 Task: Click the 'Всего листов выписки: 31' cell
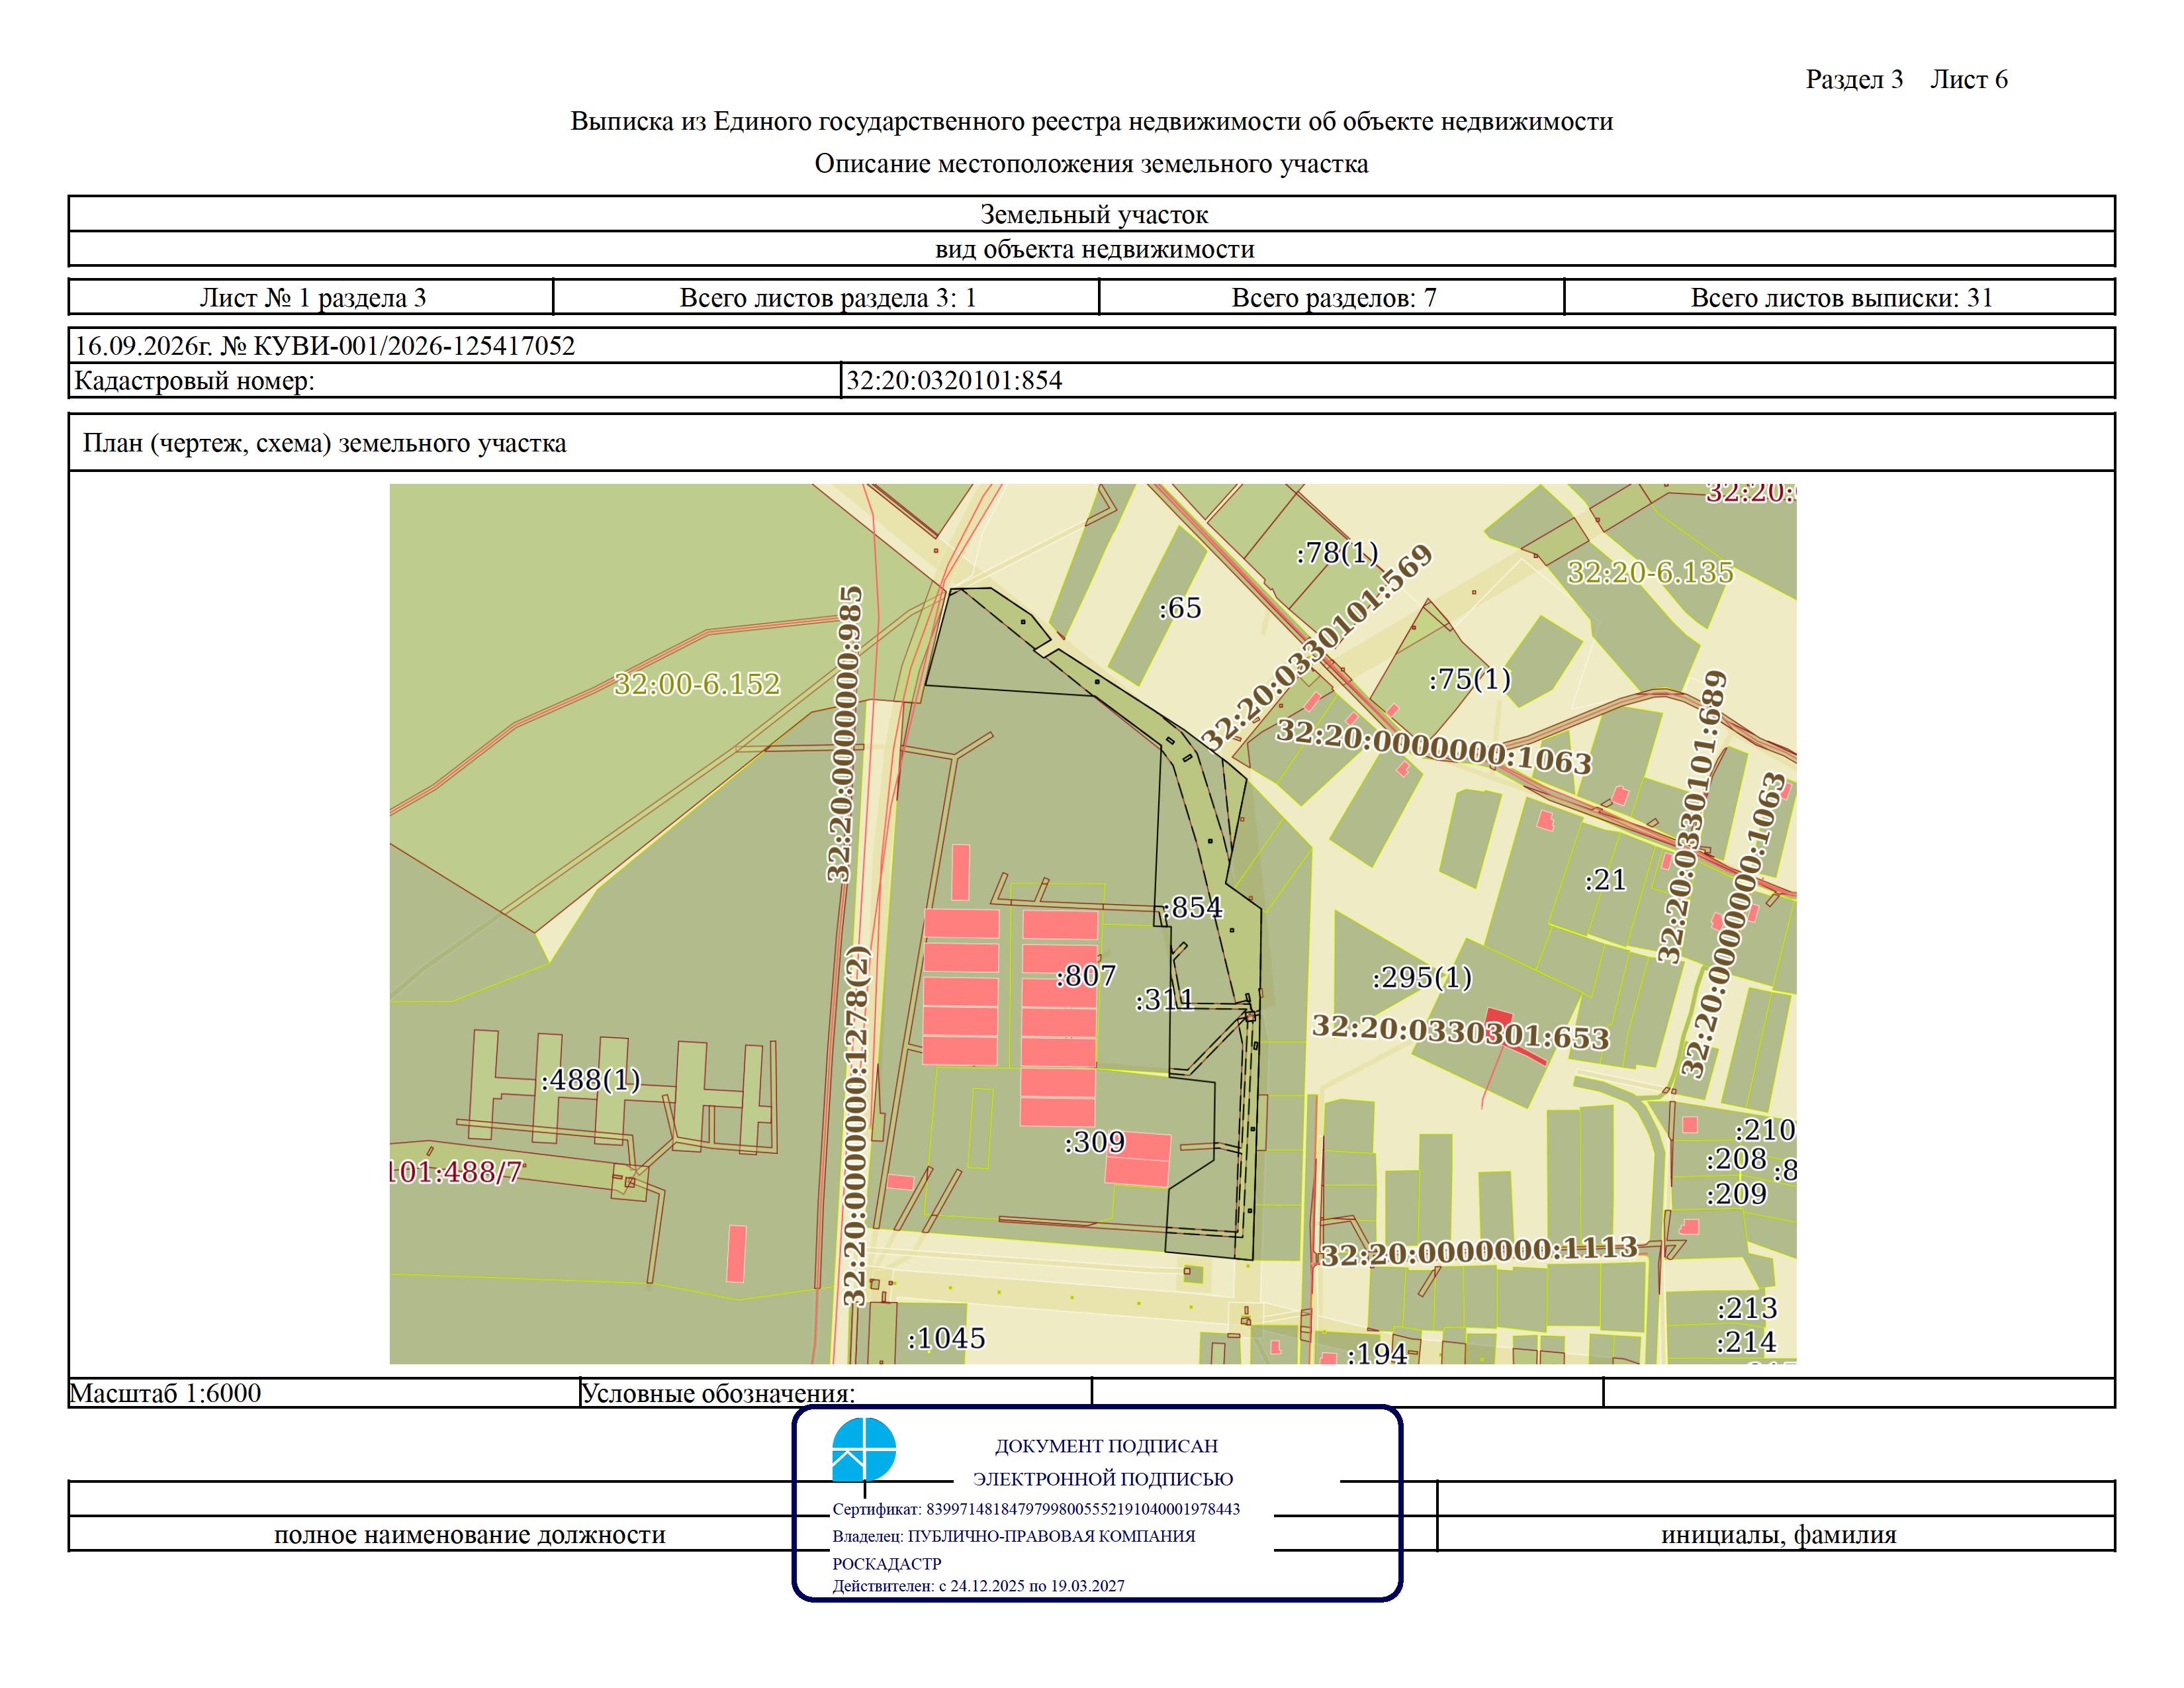[x=1841, y=298]
